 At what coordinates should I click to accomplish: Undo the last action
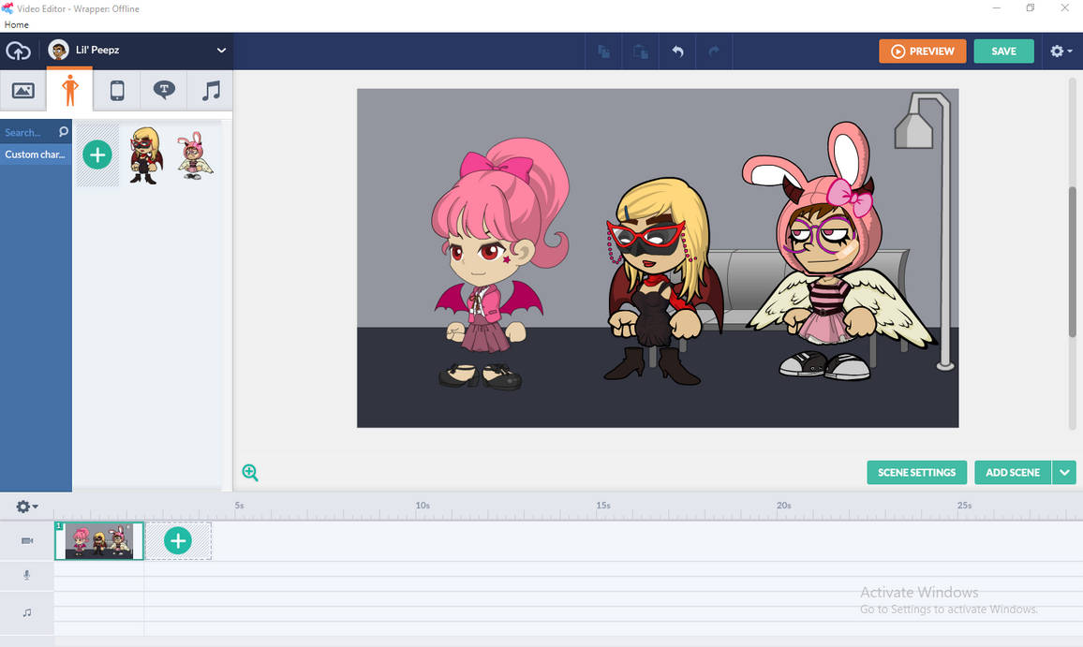click(x=677, y=51)
